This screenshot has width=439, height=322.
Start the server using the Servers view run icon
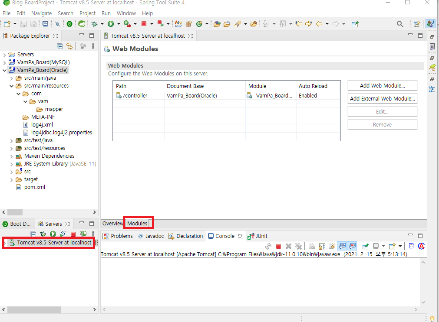point(53,234)
